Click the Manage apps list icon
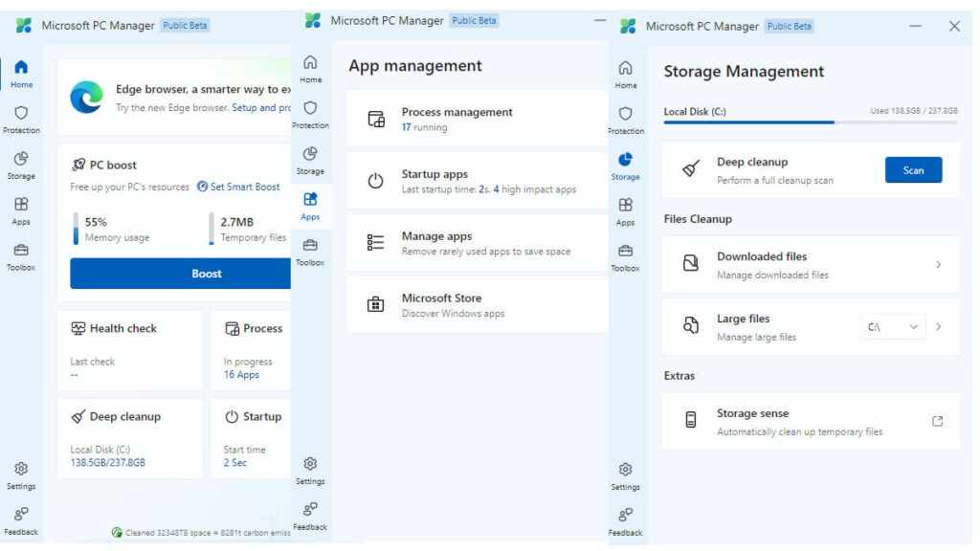The image size is (980, 551). [375, 242]
